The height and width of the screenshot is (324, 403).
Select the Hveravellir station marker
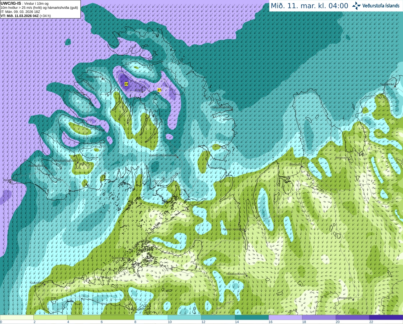click(x=353, y=299)
